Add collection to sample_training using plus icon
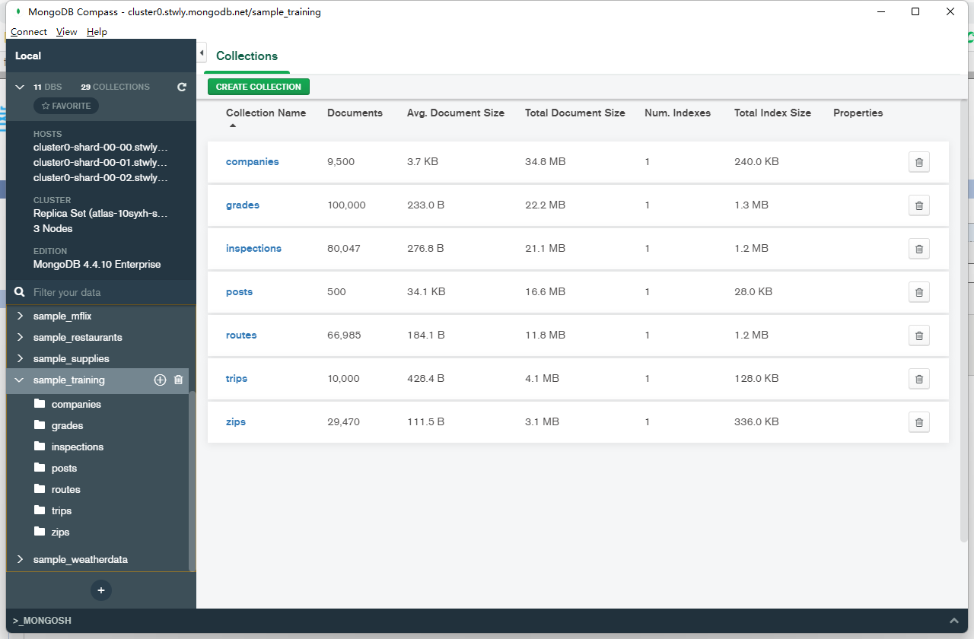974x639 pixels. coord(160,380)
